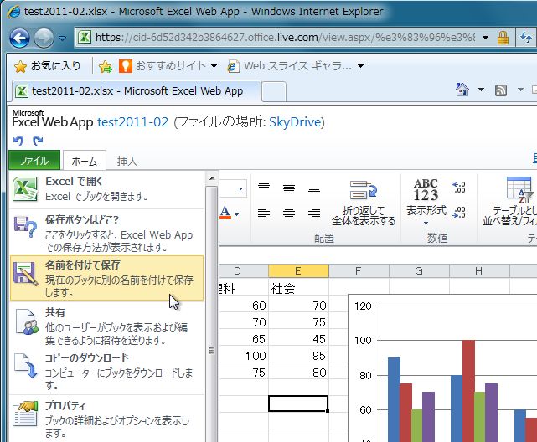Choose Excel で開く menu item

tap(106, 189)
